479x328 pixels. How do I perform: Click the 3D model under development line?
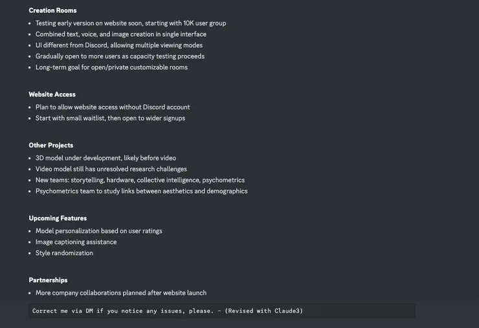106,158
